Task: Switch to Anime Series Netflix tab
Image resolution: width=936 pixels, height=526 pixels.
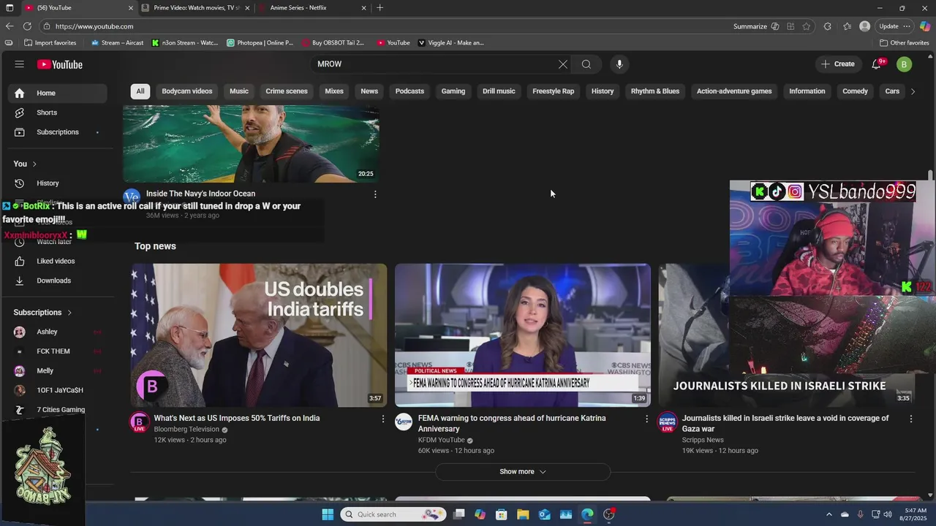Action: (314, 8)
